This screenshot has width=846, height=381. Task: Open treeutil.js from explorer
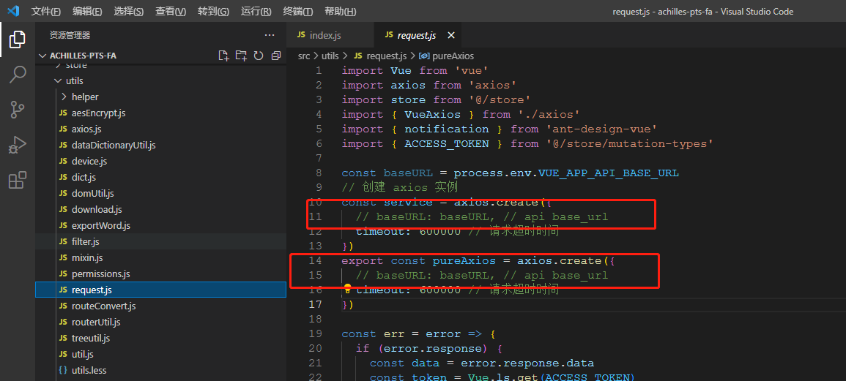pyautogui.click(x=161, y=339)
